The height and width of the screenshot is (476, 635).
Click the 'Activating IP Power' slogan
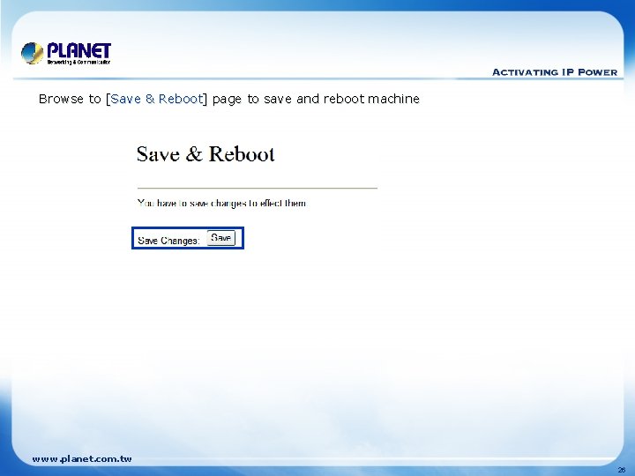(555, 72)
